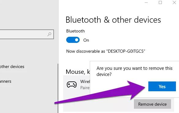Click the 'Now discoverable as DESKTOP-G0ITGC5' text
Viewport: 179px width, 113px height.
(x=106, y=51)
